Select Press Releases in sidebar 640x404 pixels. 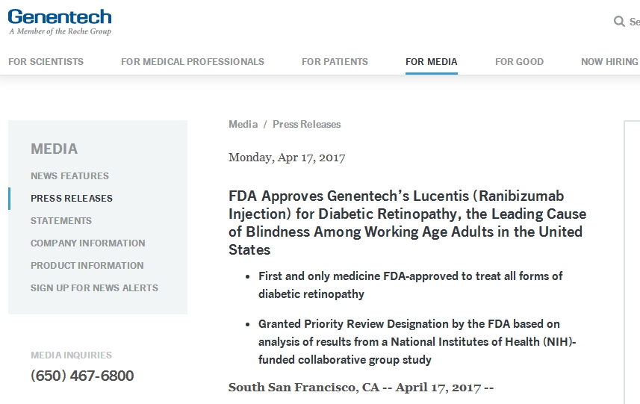[x=72, y=199]
